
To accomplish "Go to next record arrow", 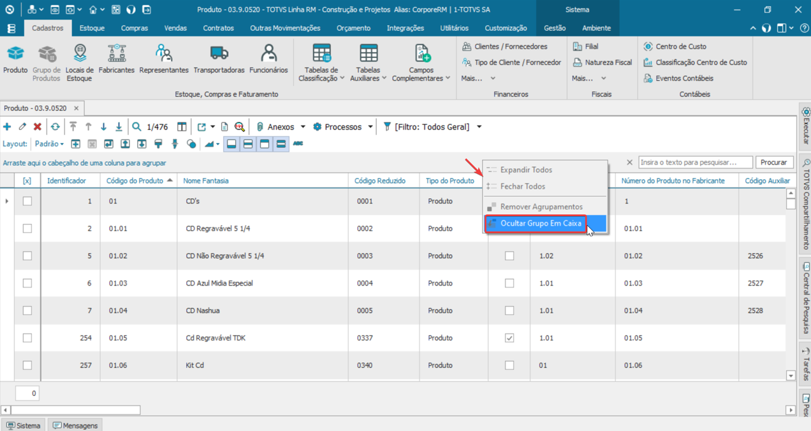I will (104, 127).
